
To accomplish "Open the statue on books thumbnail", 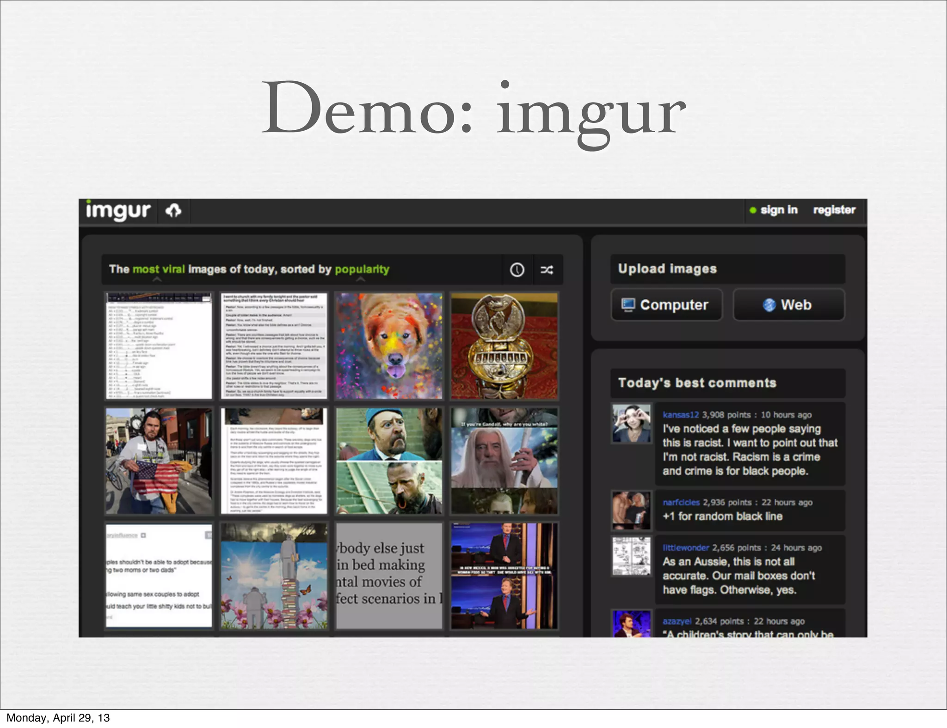I will [x=274, y=576].
